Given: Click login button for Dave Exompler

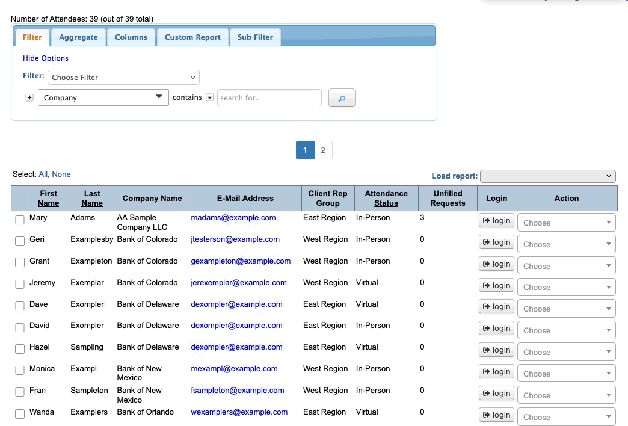Looking at the screenshot, I should pyautogui.click(x=497, y=307).
